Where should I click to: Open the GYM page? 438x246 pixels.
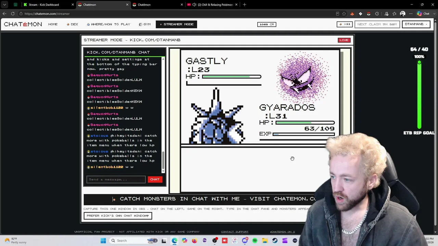click(145, 24)
